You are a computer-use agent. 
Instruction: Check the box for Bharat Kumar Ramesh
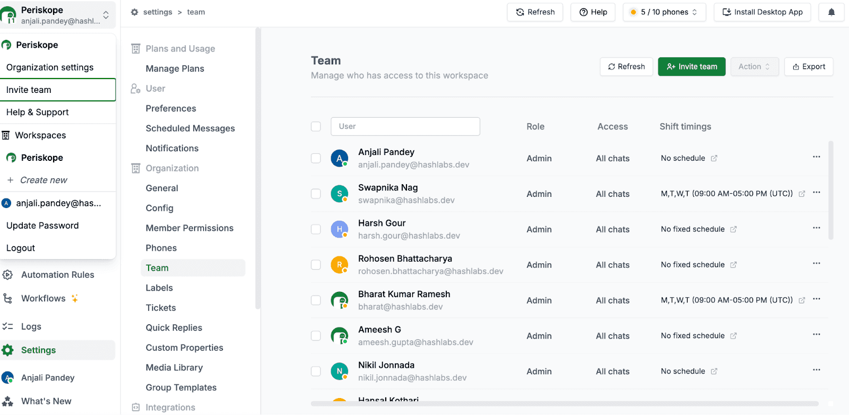(316, 300)
